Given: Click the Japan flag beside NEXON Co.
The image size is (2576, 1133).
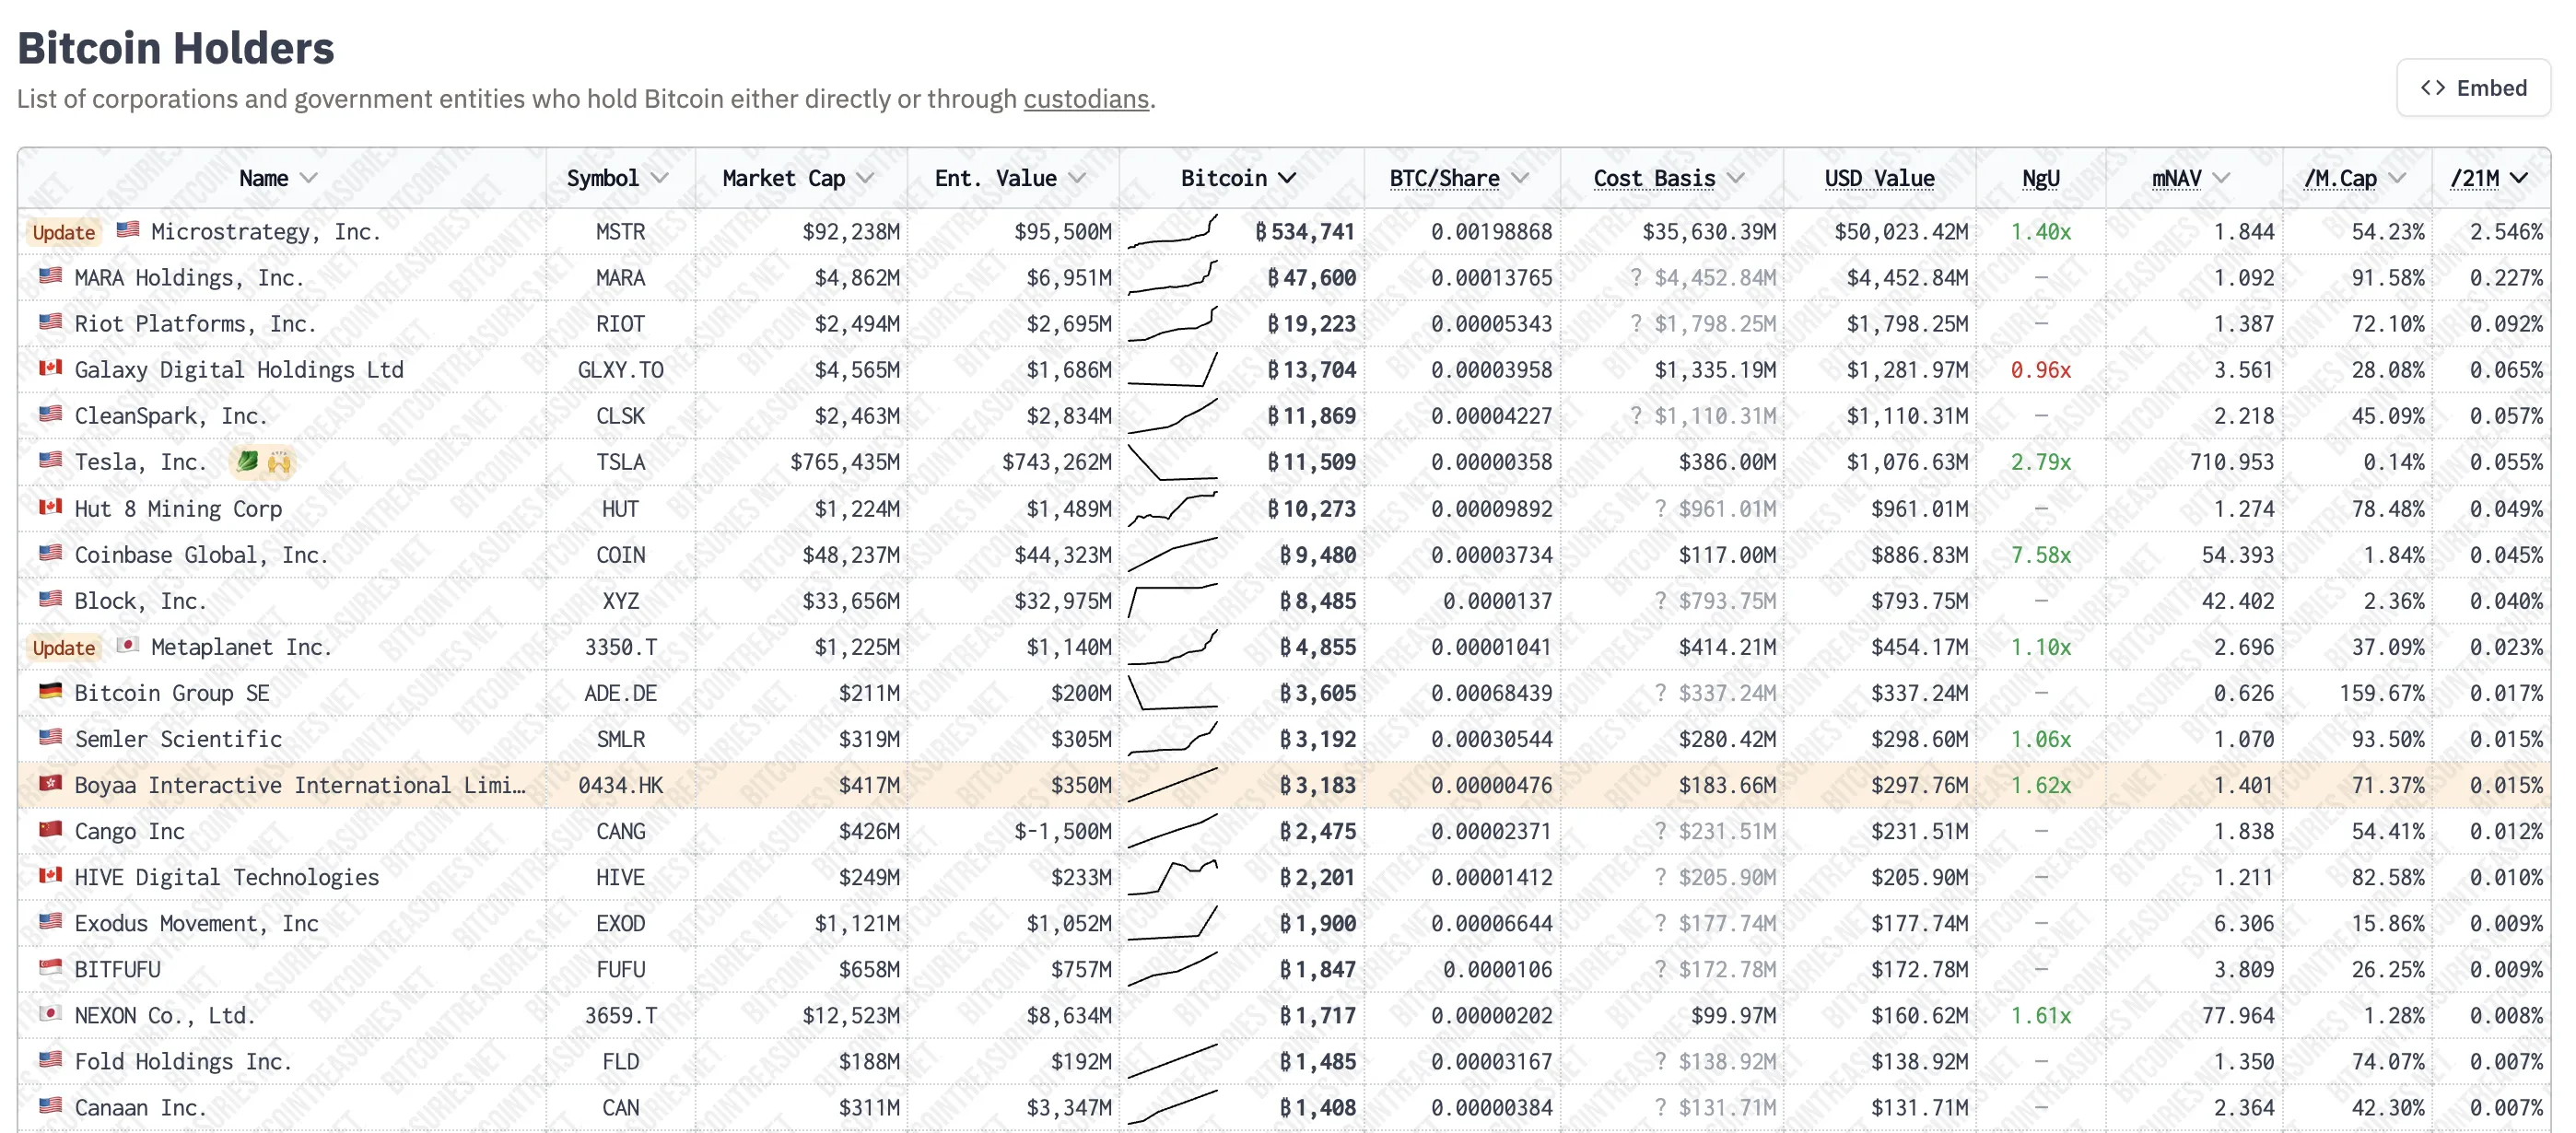Looking at the screenshot, I should 50,1012.
